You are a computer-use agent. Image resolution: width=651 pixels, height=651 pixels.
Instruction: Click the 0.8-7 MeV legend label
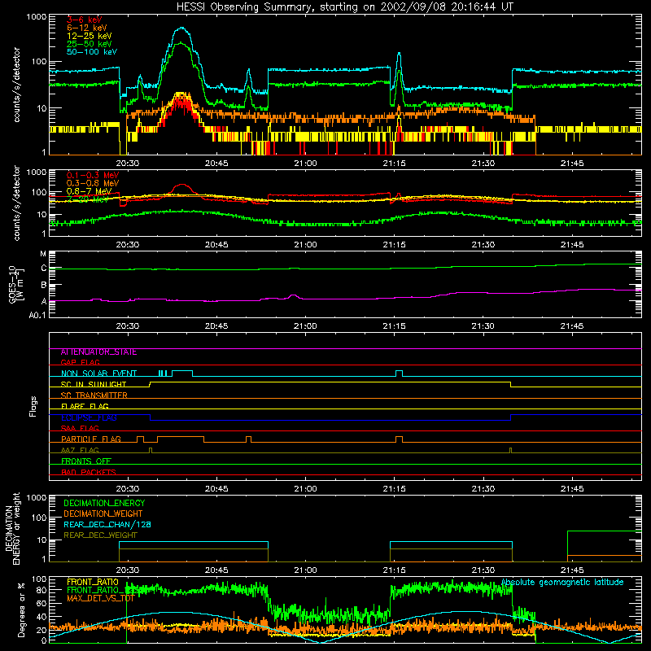point(89,191)
